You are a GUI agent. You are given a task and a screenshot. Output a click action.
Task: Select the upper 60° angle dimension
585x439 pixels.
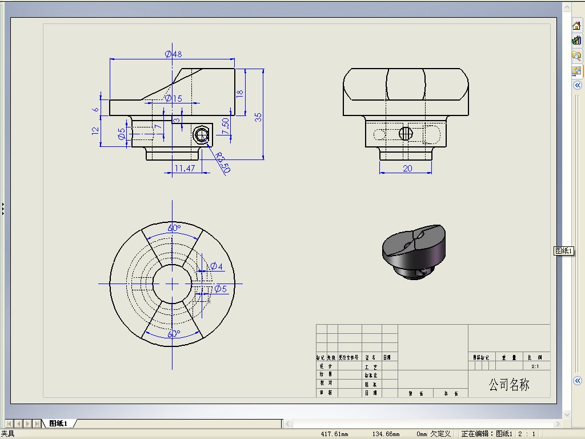pos(174,228)
